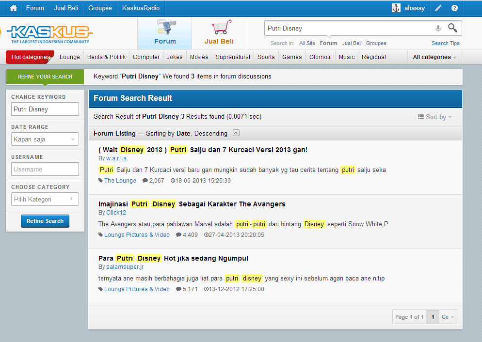Search in Jual Beli option
Image resolution: width=482 pixels, height=342 pixels.
pos(352,43)
